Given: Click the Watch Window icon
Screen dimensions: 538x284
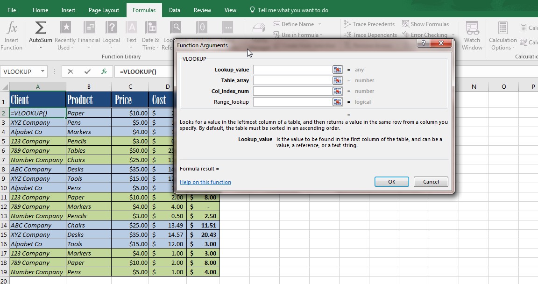Looking at the screenshot, I should coord(472,28).
